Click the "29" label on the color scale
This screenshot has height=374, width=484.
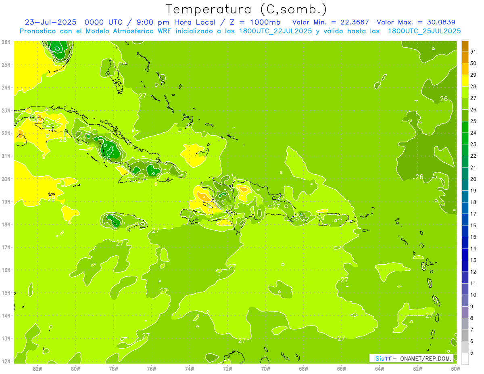[473, 75]
